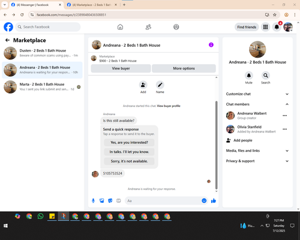Open Marta - 2 Beds 1 Bath House chat
This screenshot has height=240, width=300.
click(42, 87)
